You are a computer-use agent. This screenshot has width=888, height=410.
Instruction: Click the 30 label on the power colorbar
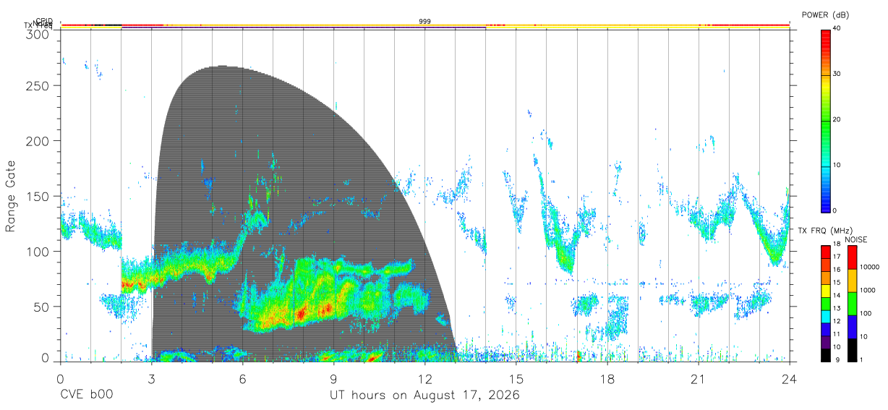pos(837,74)
